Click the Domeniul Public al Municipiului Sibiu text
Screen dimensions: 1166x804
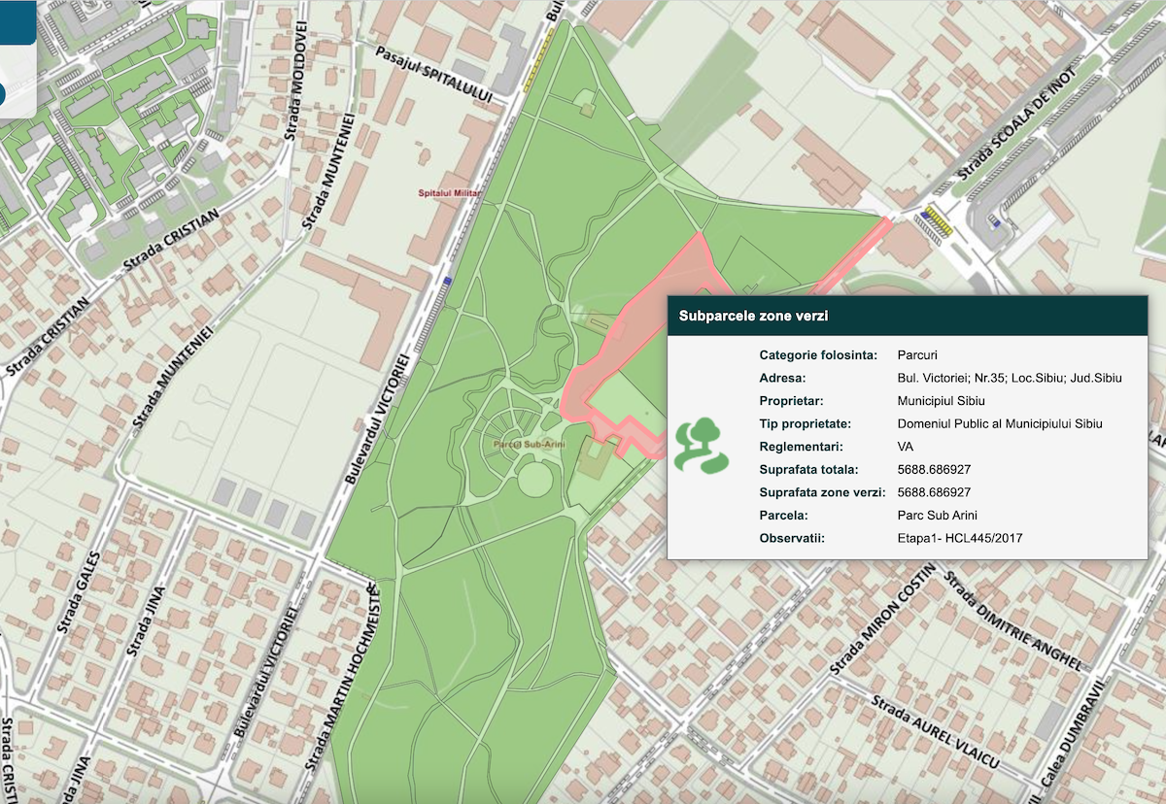pos(1000,423)
